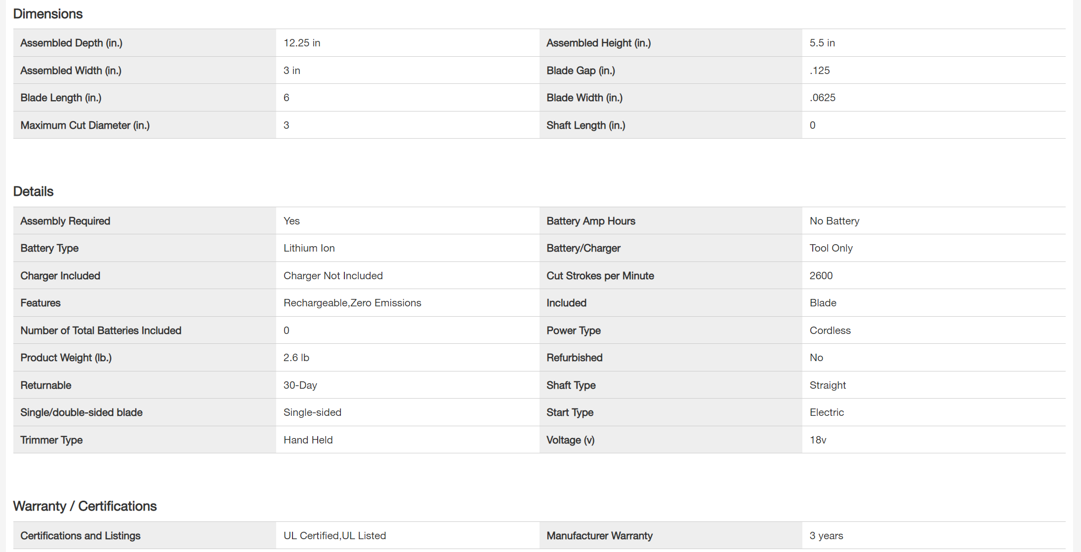Screen dimensions: 1081x552
Task: Click the Maximum Cut Diameter label
Action: coord(84,125)
